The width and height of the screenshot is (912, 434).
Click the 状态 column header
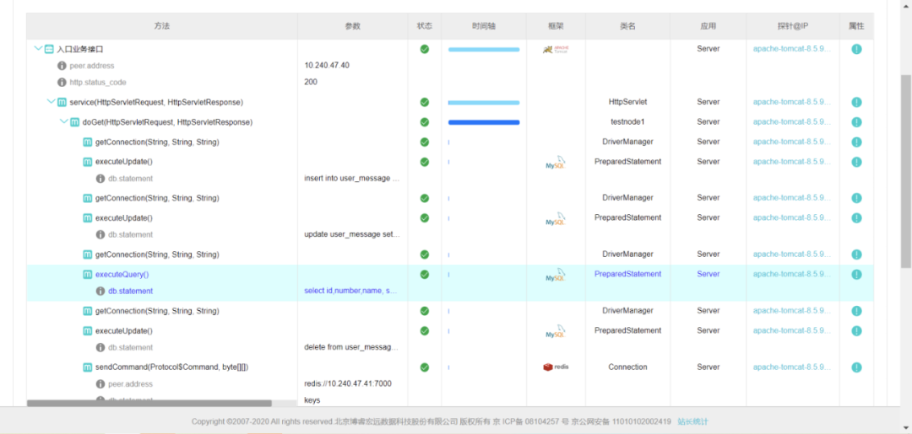point(425,27)
